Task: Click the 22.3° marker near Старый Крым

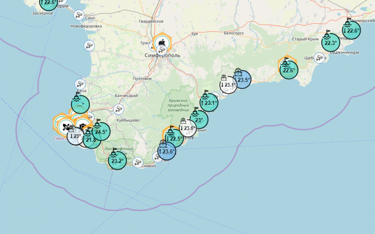Action: pyautogui.click(x=330, y=43)
